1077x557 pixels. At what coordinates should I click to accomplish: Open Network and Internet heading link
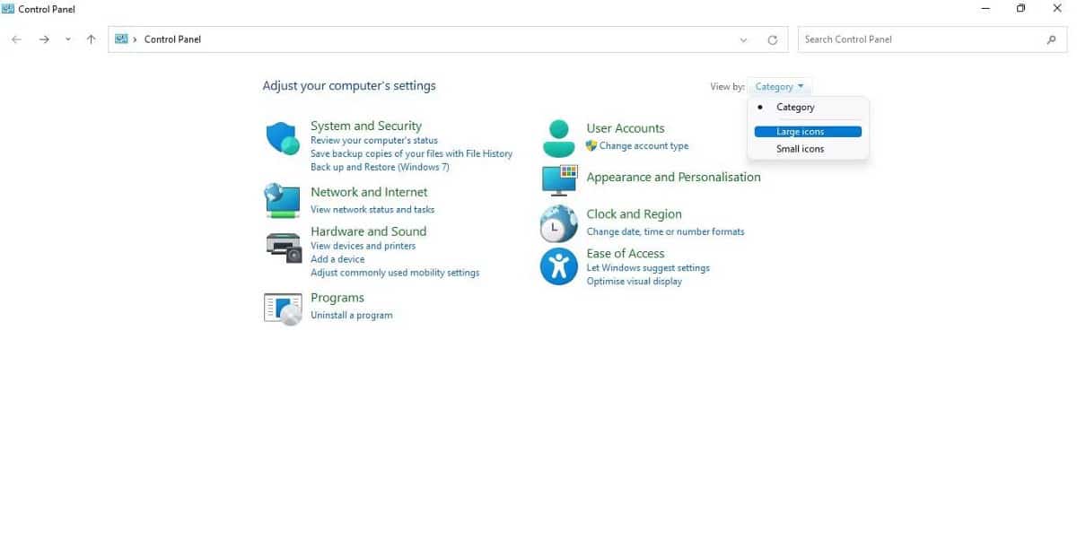(369, 192)
